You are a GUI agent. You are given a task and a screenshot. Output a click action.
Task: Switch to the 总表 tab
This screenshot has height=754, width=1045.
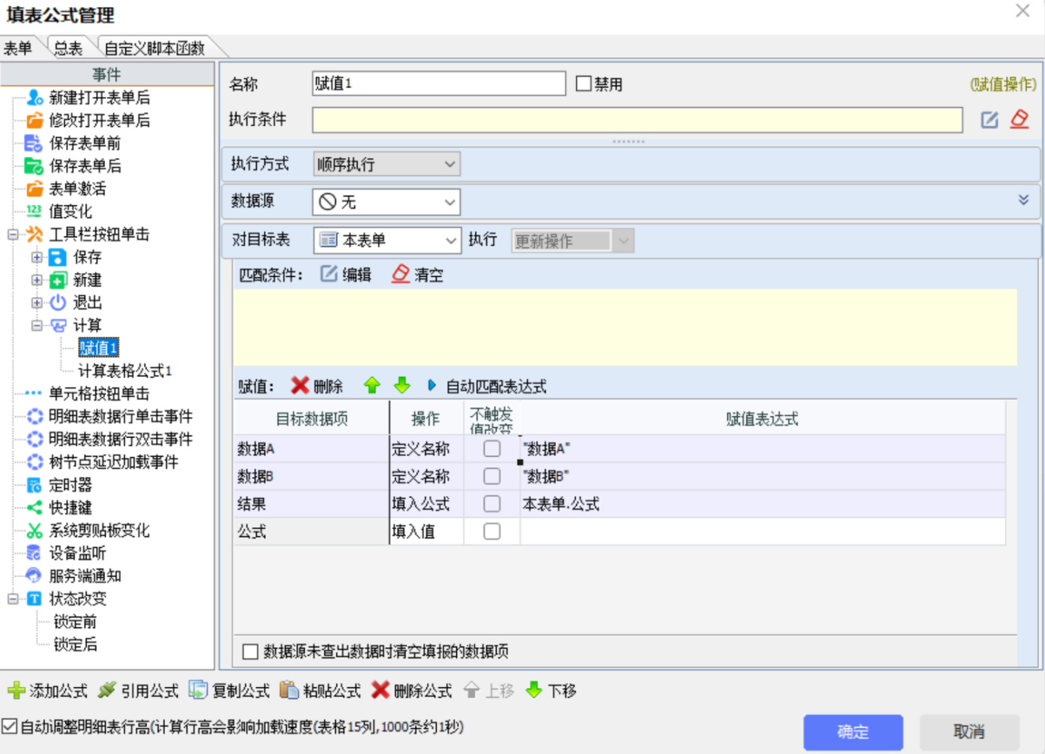tap(68, 49)
